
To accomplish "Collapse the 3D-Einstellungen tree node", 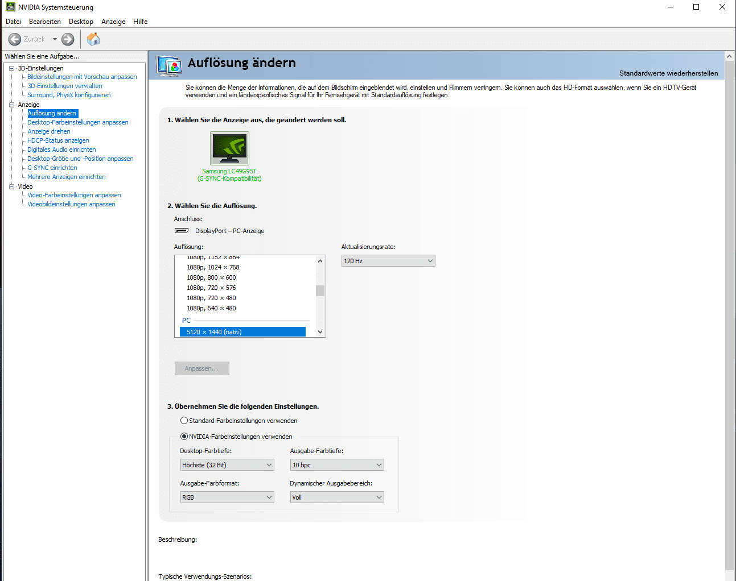I will click(x=11, y=68).
